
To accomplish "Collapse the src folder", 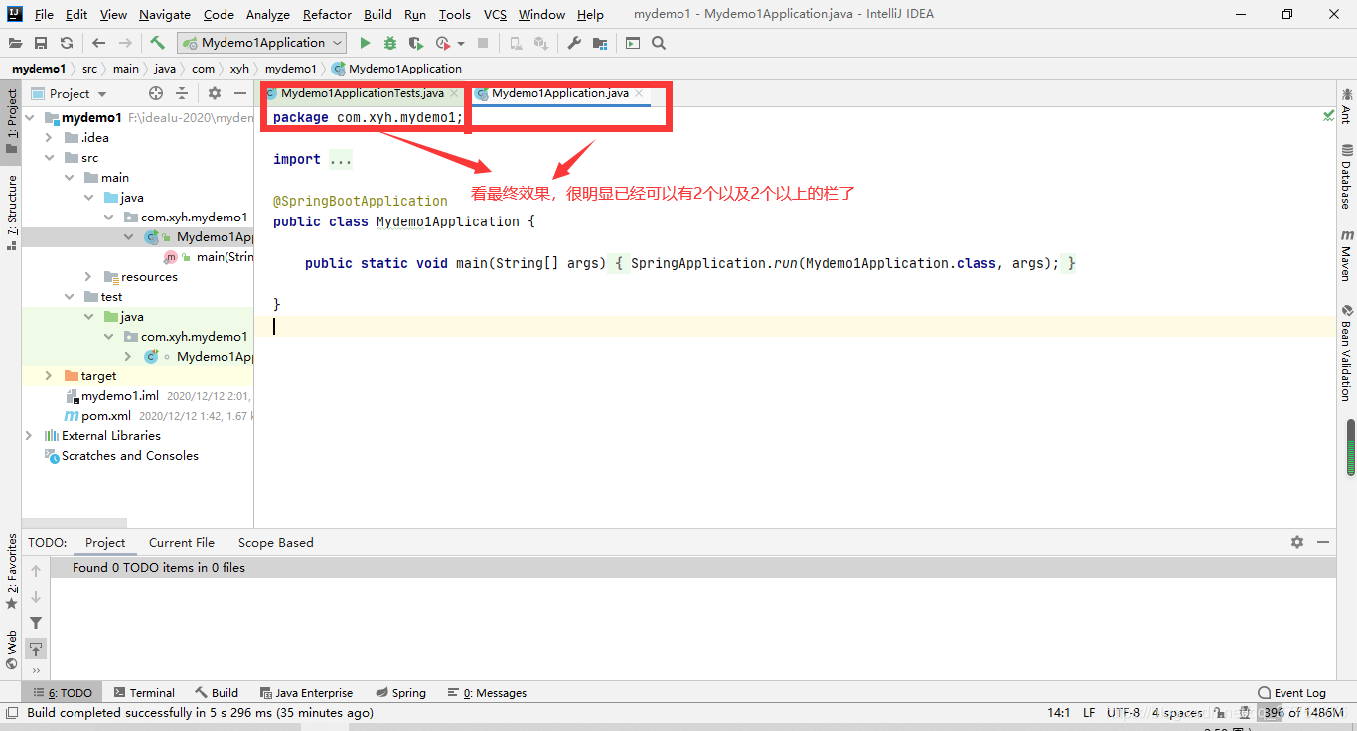I will click(49, 158).
